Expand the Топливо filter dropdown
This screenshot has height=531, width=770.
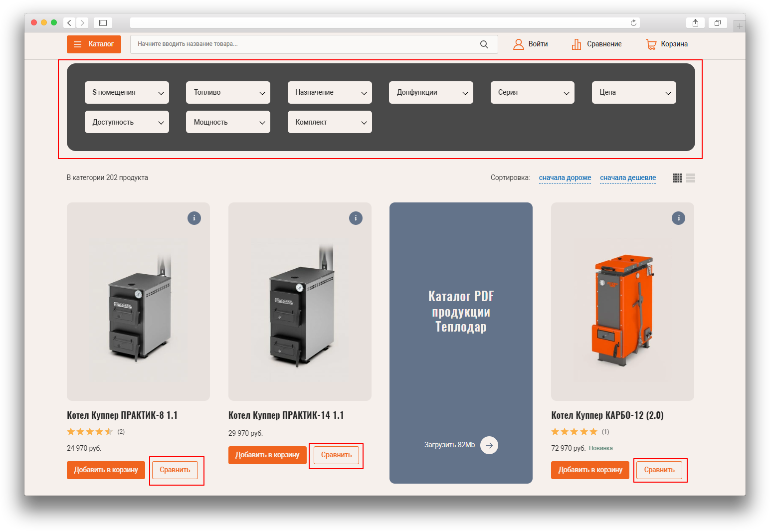(228, 93)
